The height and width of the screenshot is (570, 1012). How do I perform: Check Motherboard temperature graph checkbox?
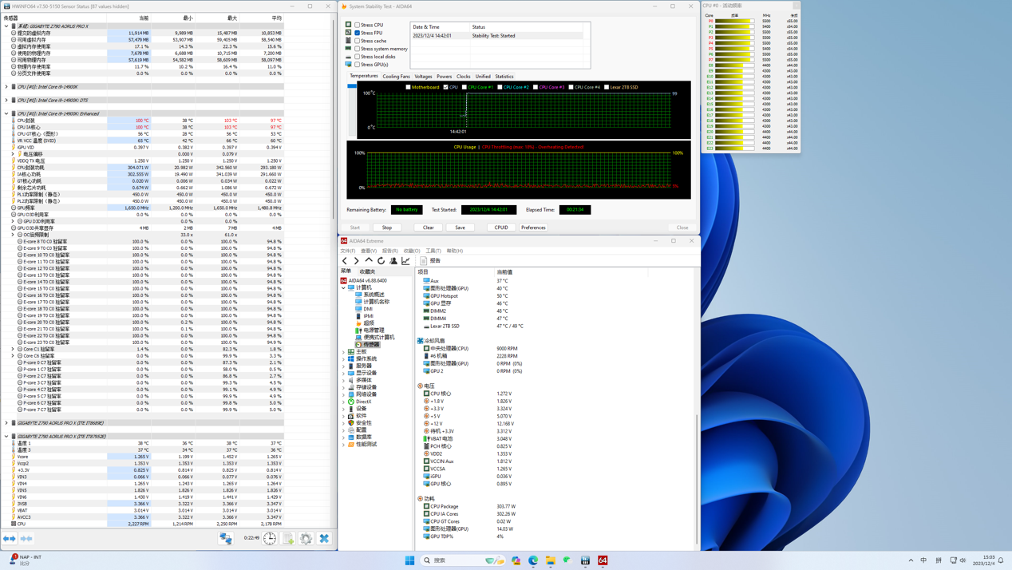click(408, 87)
